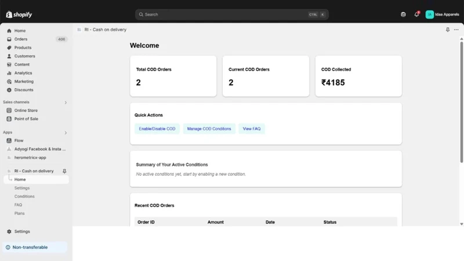Click the Current COD Orders card

[x=266, y=76]
